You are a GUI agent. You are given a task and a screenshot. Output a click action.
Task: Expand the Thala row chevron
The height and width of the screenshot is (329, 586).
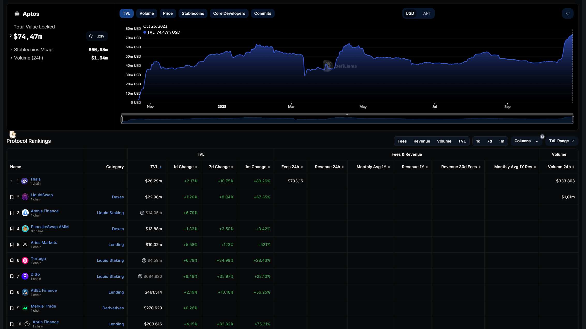click(x=12, y=181)
